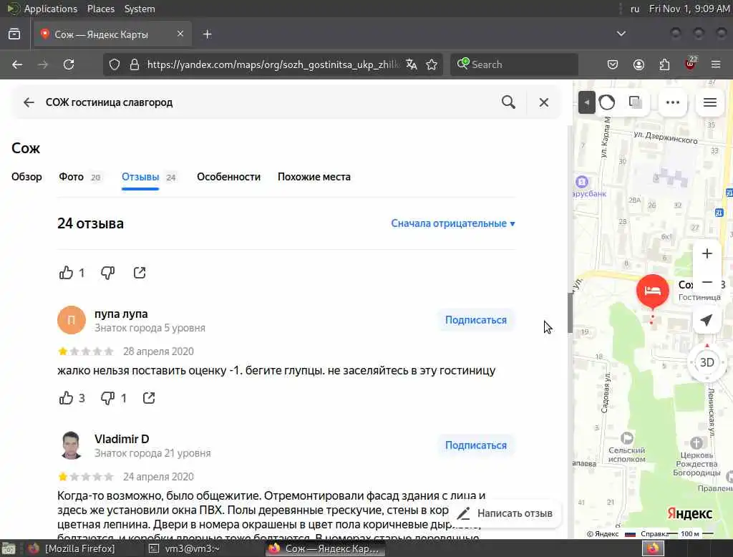Screen dimensions: 733x557
Task: Subscribe to Vladimir D with Подписаться
Action: [476, 445]
